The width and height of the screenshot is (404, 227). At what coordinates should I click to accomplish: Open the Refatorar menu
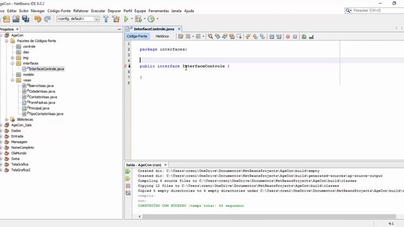(81, 11)
